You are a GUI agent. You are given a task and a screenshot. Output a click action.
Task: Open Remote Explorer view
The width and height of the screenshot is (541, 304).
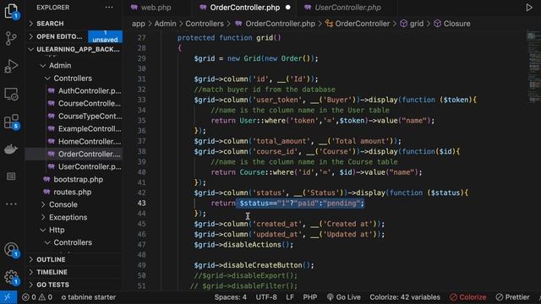pos(11,94)
